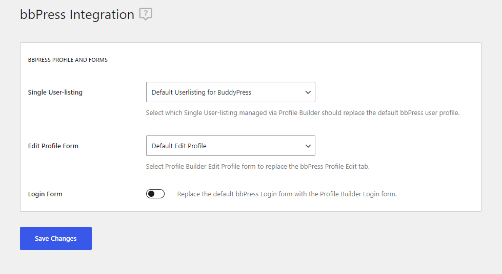Click the black knob of the Login Form switch
This screenshot has height=274, width=502.
[151, 194]
